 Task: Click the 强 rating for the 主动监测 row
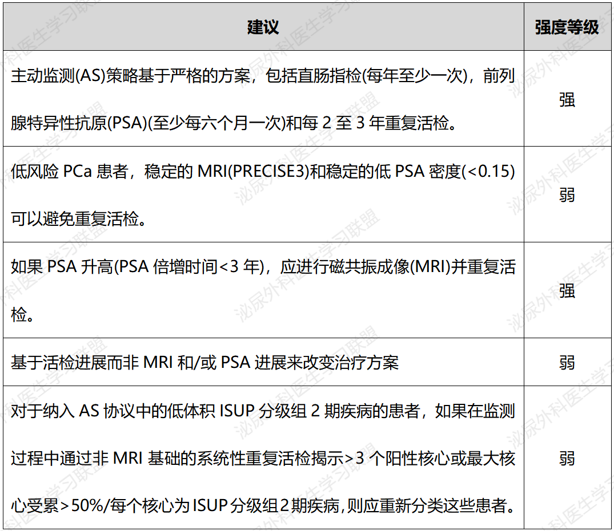click(567, 99)
